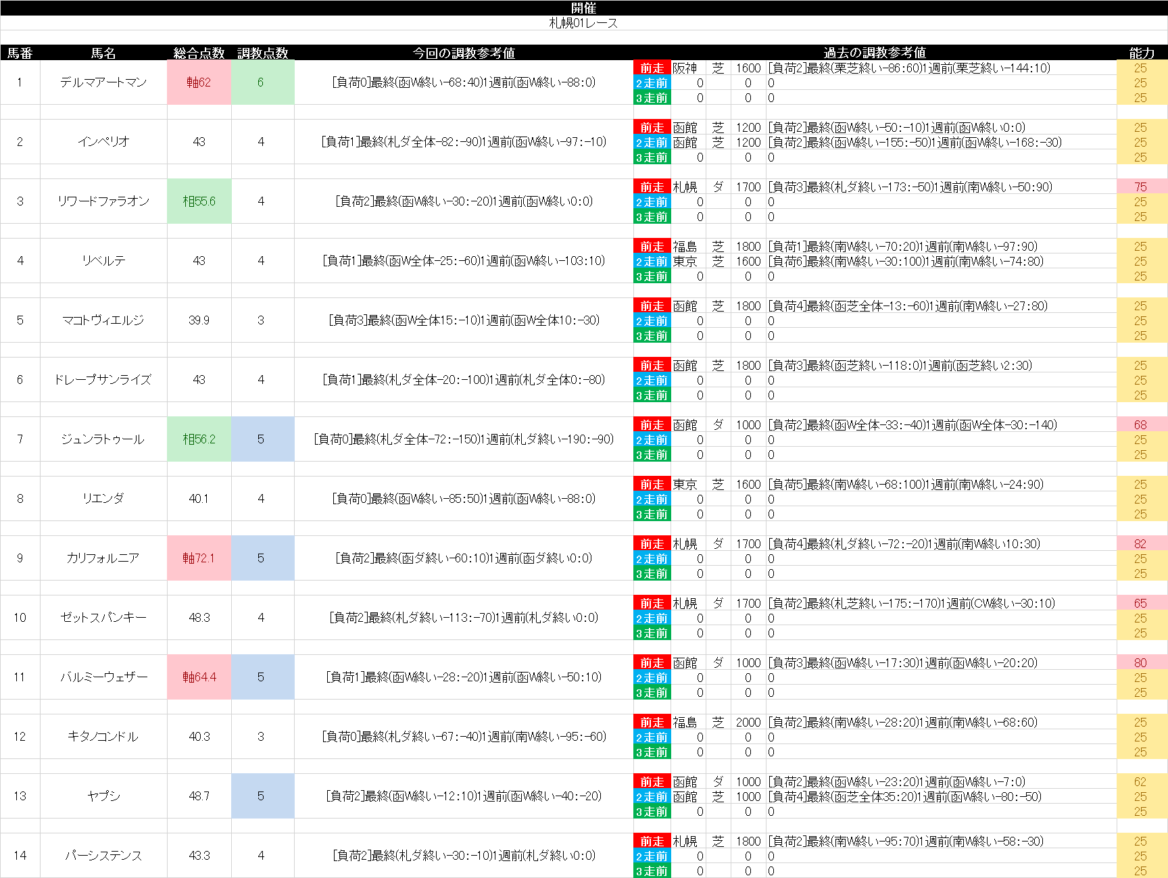The height and width of the screenshot is (878, 1168).
Task: Click ジュンラトゥール's current training reference text
Action: pyautogui.click(x=464, y=439)
